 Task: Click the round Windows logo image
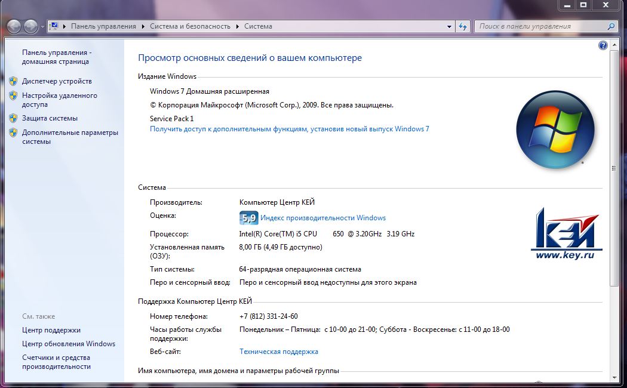click(x=555, y=130)
